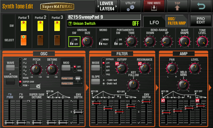The height and width of the screenshot is (128, 213).
Task: Click the Utility gears icon button
Action: pyautogui.click(x=130, y=6)
